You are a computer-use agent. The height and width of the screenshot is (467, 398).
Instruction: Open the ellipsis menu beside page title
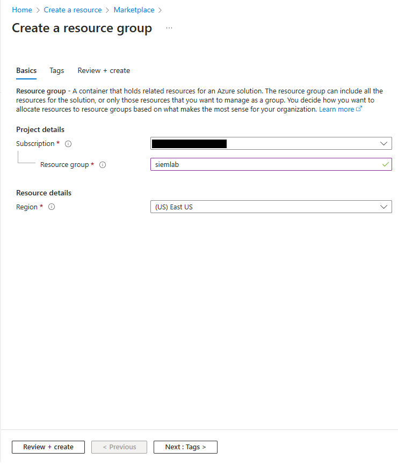[169, 28]
